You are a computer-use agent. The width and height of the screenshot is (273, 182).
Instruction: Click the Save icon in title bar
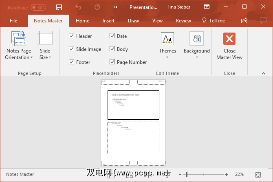[59, 7]
